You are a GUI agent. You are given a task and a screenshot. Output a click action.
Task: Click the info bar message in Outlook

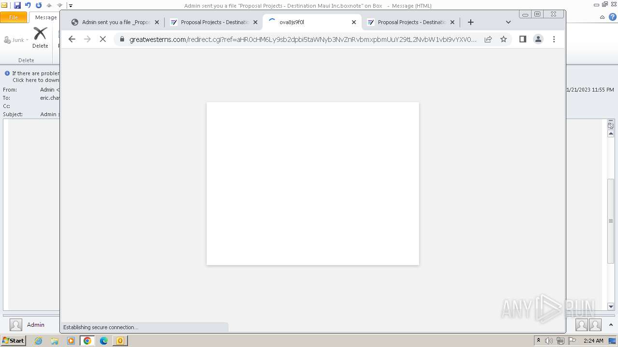(31, 77)
